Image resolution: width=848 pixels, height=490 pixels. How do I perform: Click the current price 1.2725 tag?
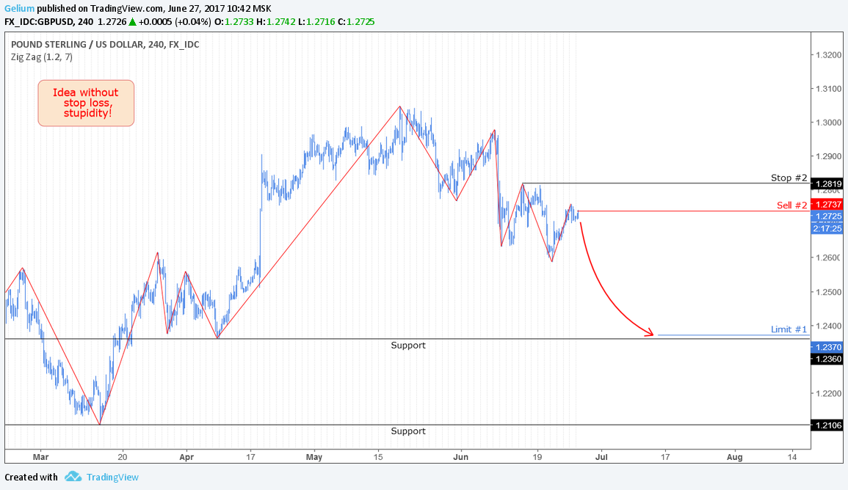(827, 216)
